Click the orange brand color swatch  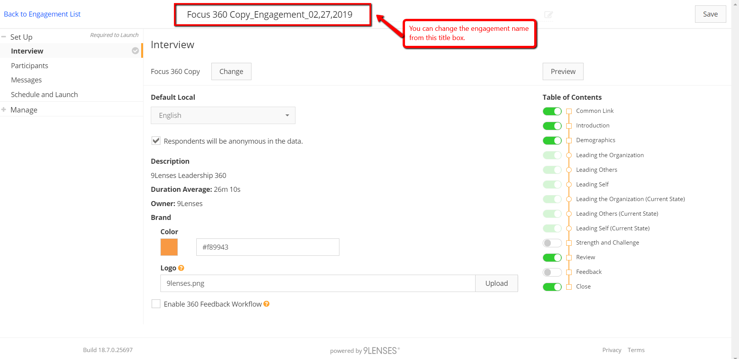coord(169,247)
